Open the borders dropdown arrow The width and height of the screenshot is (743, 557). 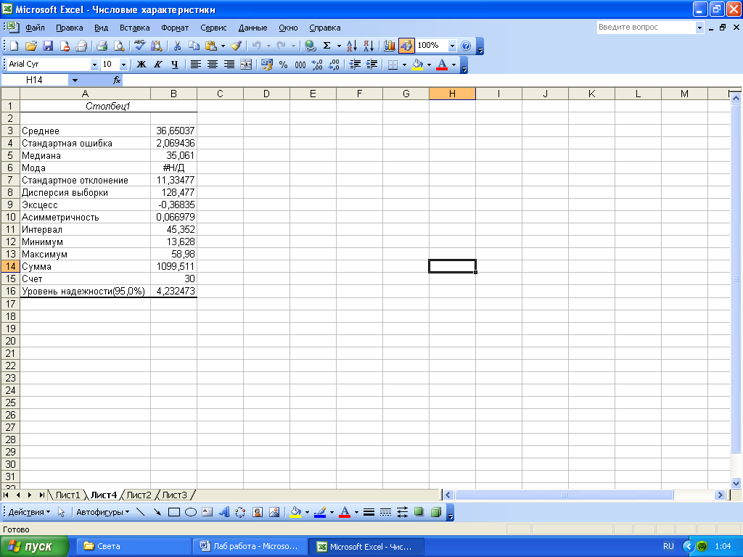point(404,65)
